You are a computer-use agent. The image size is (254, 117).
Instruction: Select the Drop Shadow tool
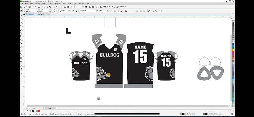click(x=21, y=58)
